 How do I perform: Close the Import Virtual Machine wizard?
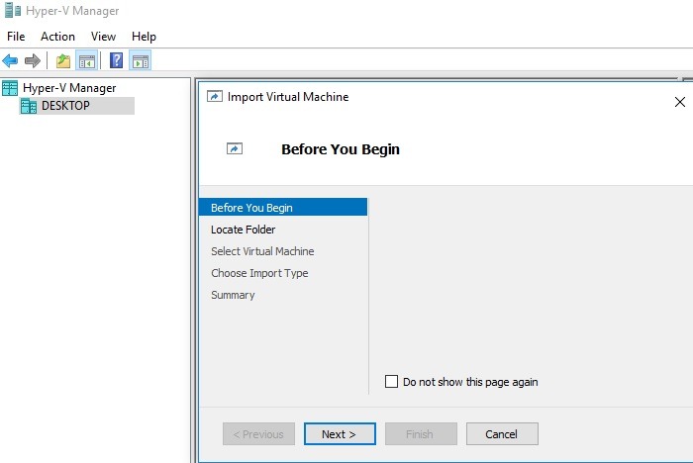pos(680,102)
